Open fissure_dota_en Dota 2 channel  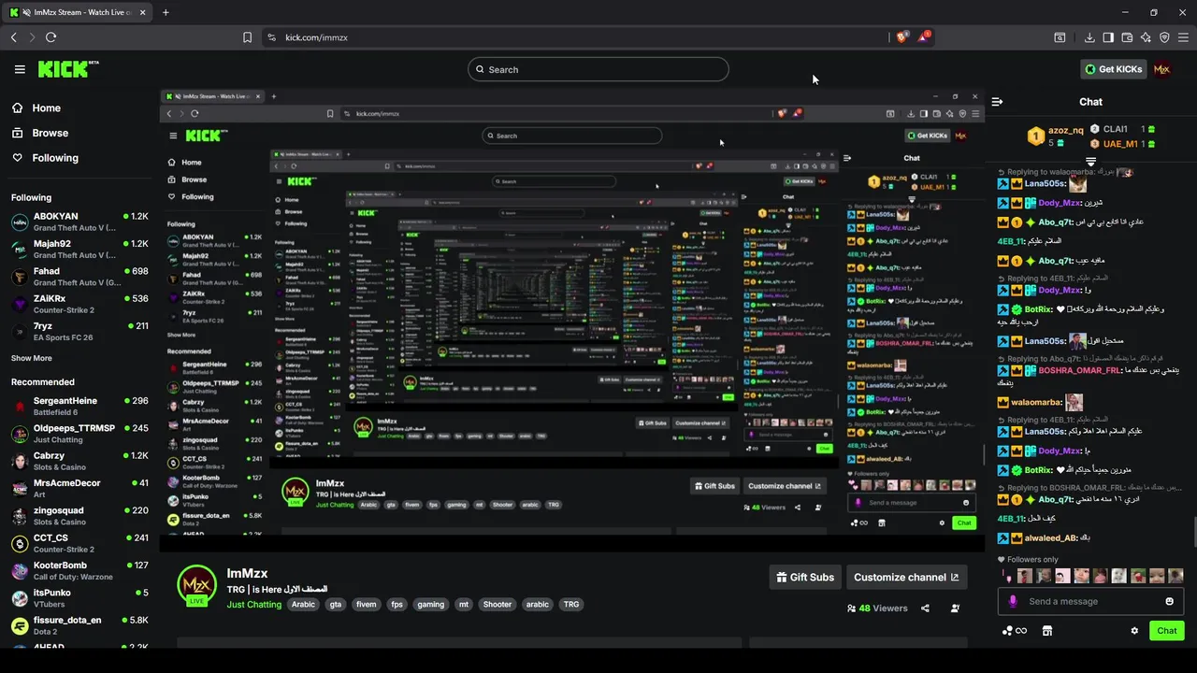[79, 625]
